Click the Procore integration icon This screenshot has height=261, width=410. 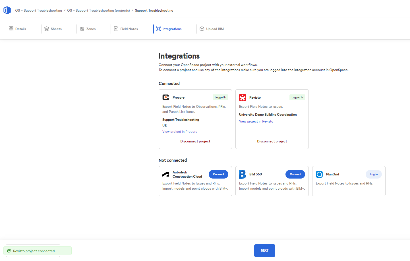(166, 97)
